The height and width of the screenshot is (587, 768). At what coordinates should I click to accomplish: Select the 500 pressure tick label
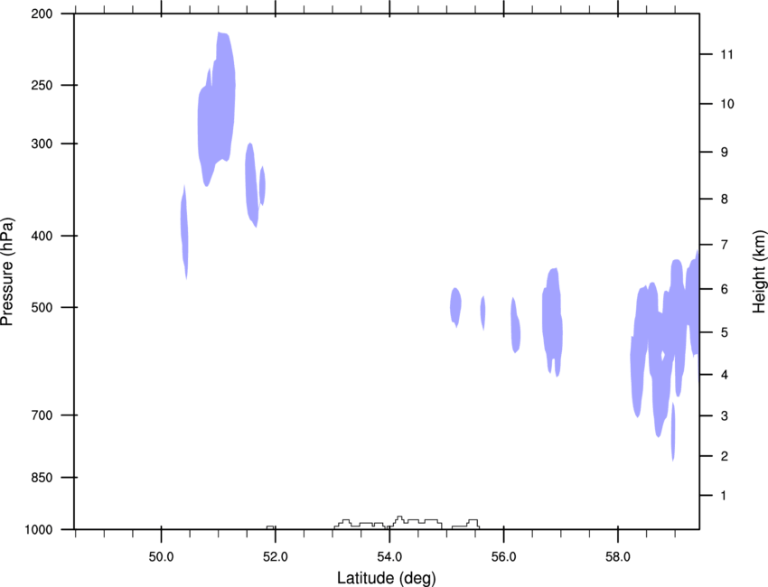click(42, 307)
